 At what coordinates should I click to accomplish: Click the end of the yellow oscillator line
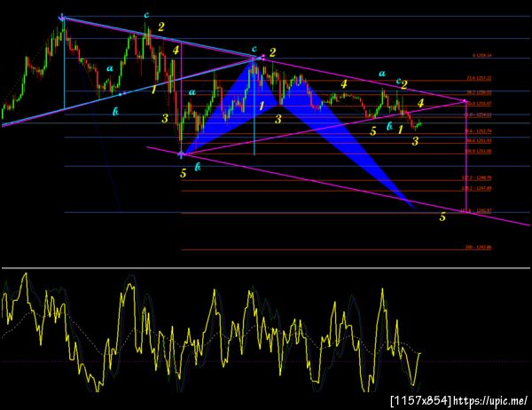click(420, 353)
